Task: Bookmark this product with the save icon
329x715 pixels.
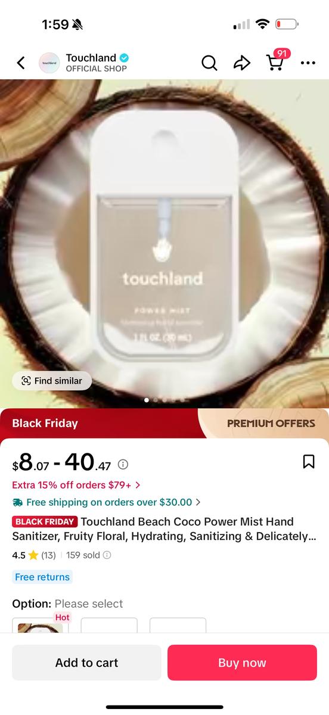Action: (x=309, y=461)
